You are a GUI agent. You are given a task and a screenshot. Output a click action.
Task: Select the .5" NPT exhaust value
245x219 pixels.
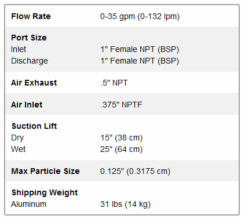pyautogui.click(x=114, y=83)
